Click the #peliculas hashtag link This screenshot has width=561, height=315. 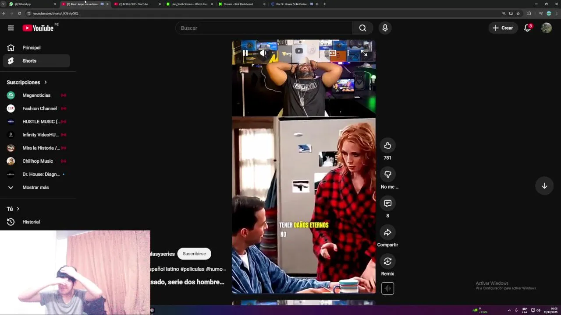(x=192, y=269)
